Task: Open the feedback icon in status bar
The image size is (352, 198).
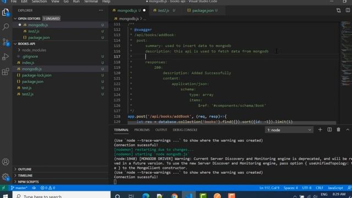Action: (349, 188)
